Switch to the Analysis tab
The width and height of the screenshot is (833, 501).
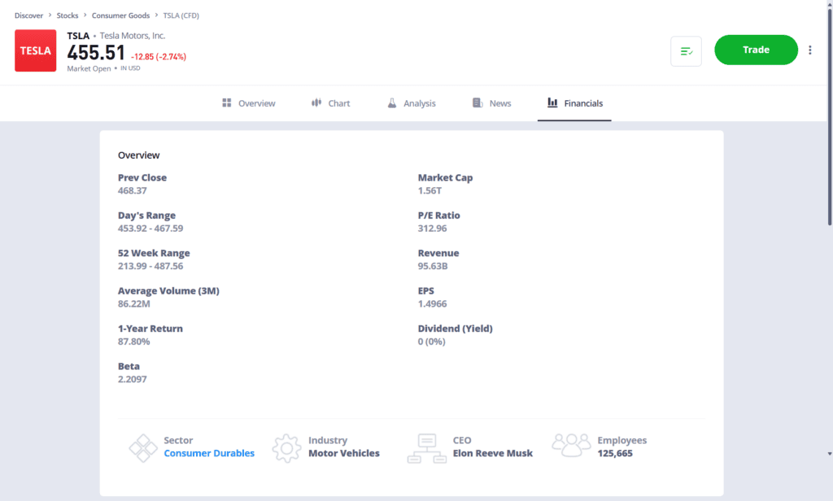[419, 103]
